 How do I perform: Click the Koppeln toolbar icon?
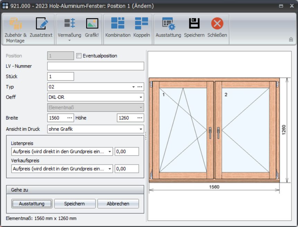(x=142, y=24)
